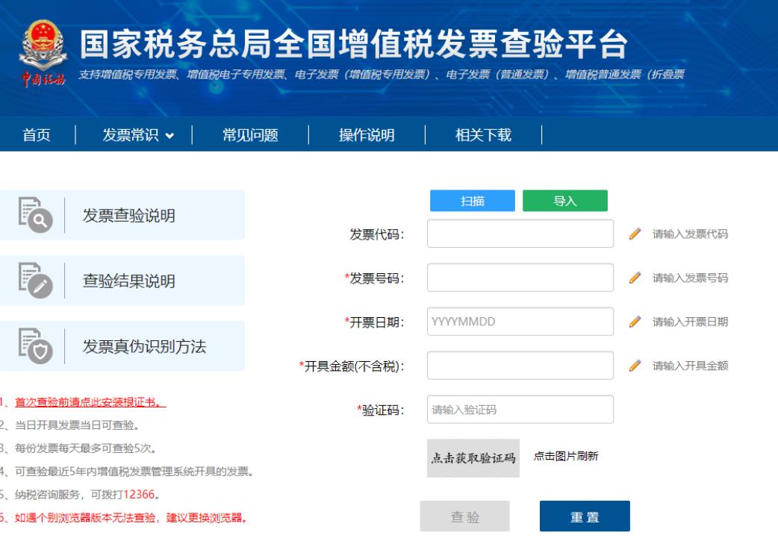
Task: Click the captcha image 点击获取验证码
Action: (473, 457)
